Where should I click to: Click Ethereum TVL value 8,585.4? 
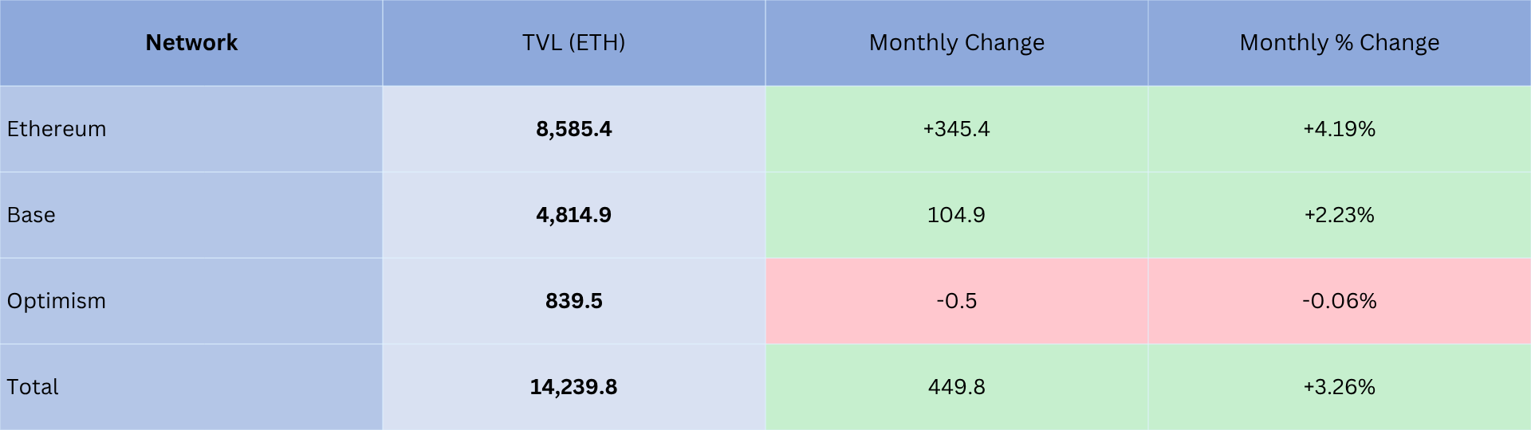(573, 129)
